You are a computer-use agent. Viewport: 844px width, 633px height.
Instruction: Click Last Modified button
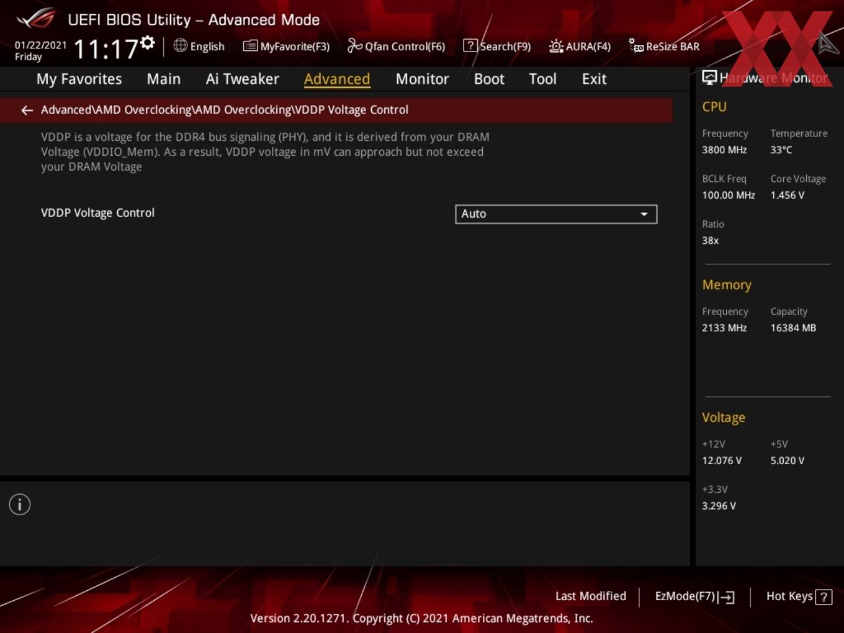(x=591, y=596)
